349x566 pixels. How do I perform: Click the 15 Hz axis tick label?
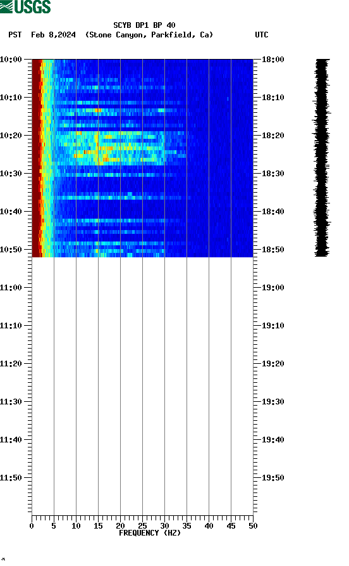[x=98, y=526]
